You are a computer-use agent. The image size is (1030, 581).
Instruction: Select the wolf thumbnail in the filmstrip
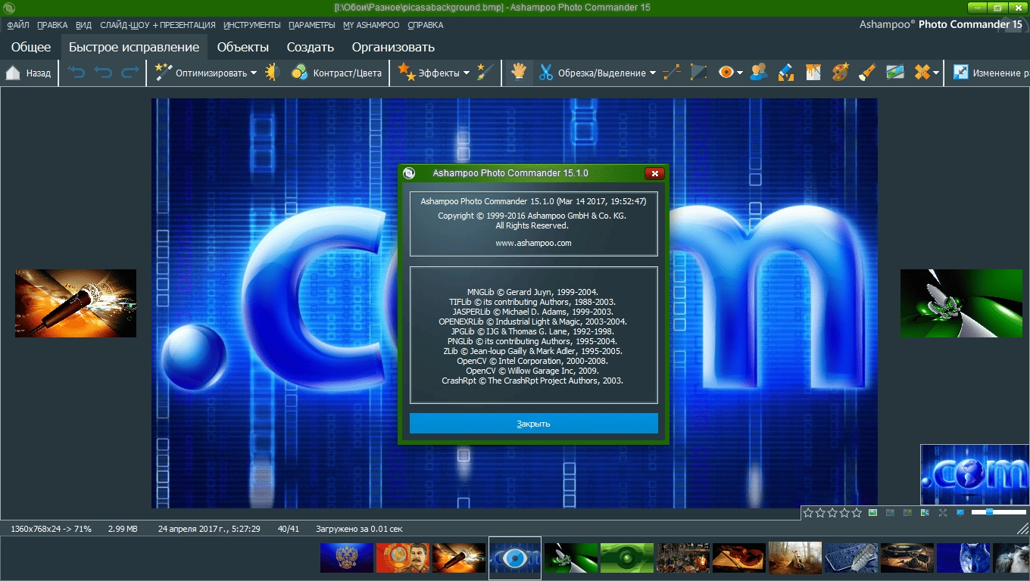[x=963, y=558]
